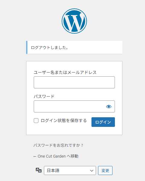Enable the ログイン状態を保存する checkbox

(x=36, y=121)
